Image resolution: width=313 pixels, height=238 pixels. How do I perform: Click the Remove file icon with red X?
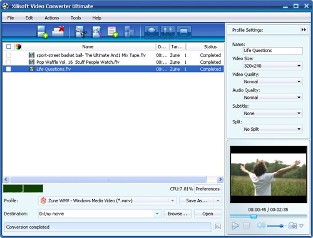[x=58, y=32]
